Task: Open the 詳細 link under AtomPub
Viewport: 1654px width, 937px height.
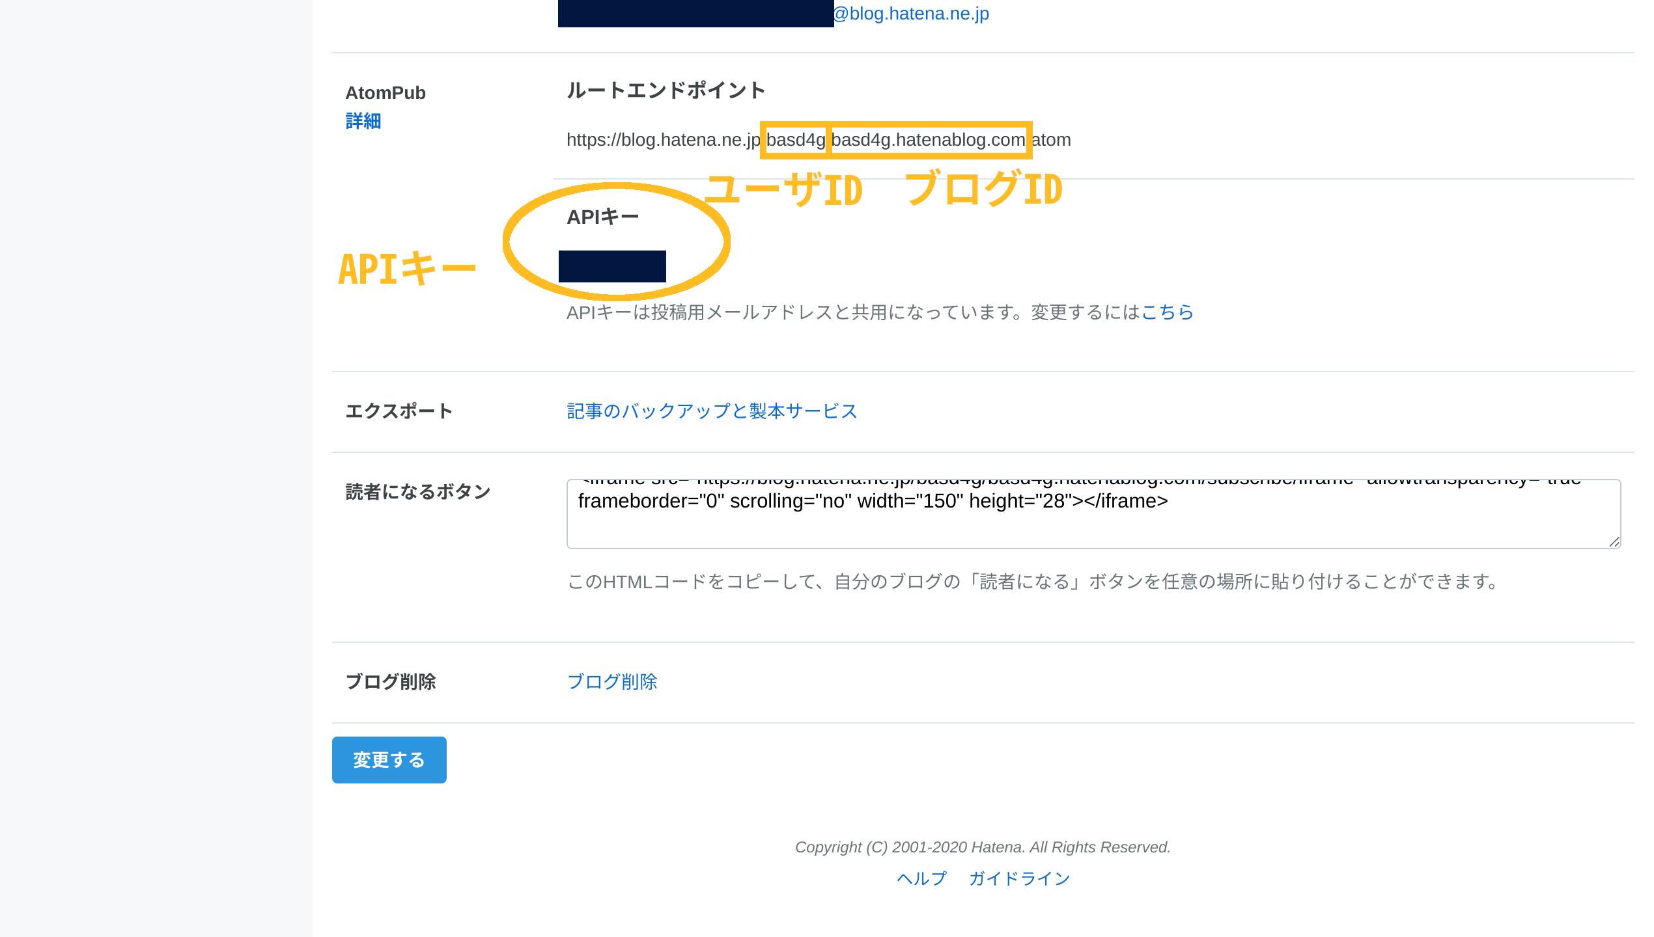Action: 363,121
